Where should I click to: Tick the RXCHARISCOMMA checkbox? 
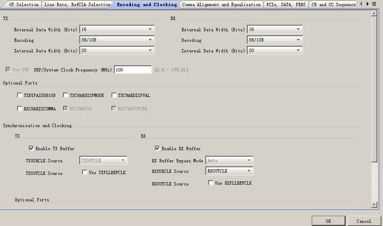(x=20, y=109)
